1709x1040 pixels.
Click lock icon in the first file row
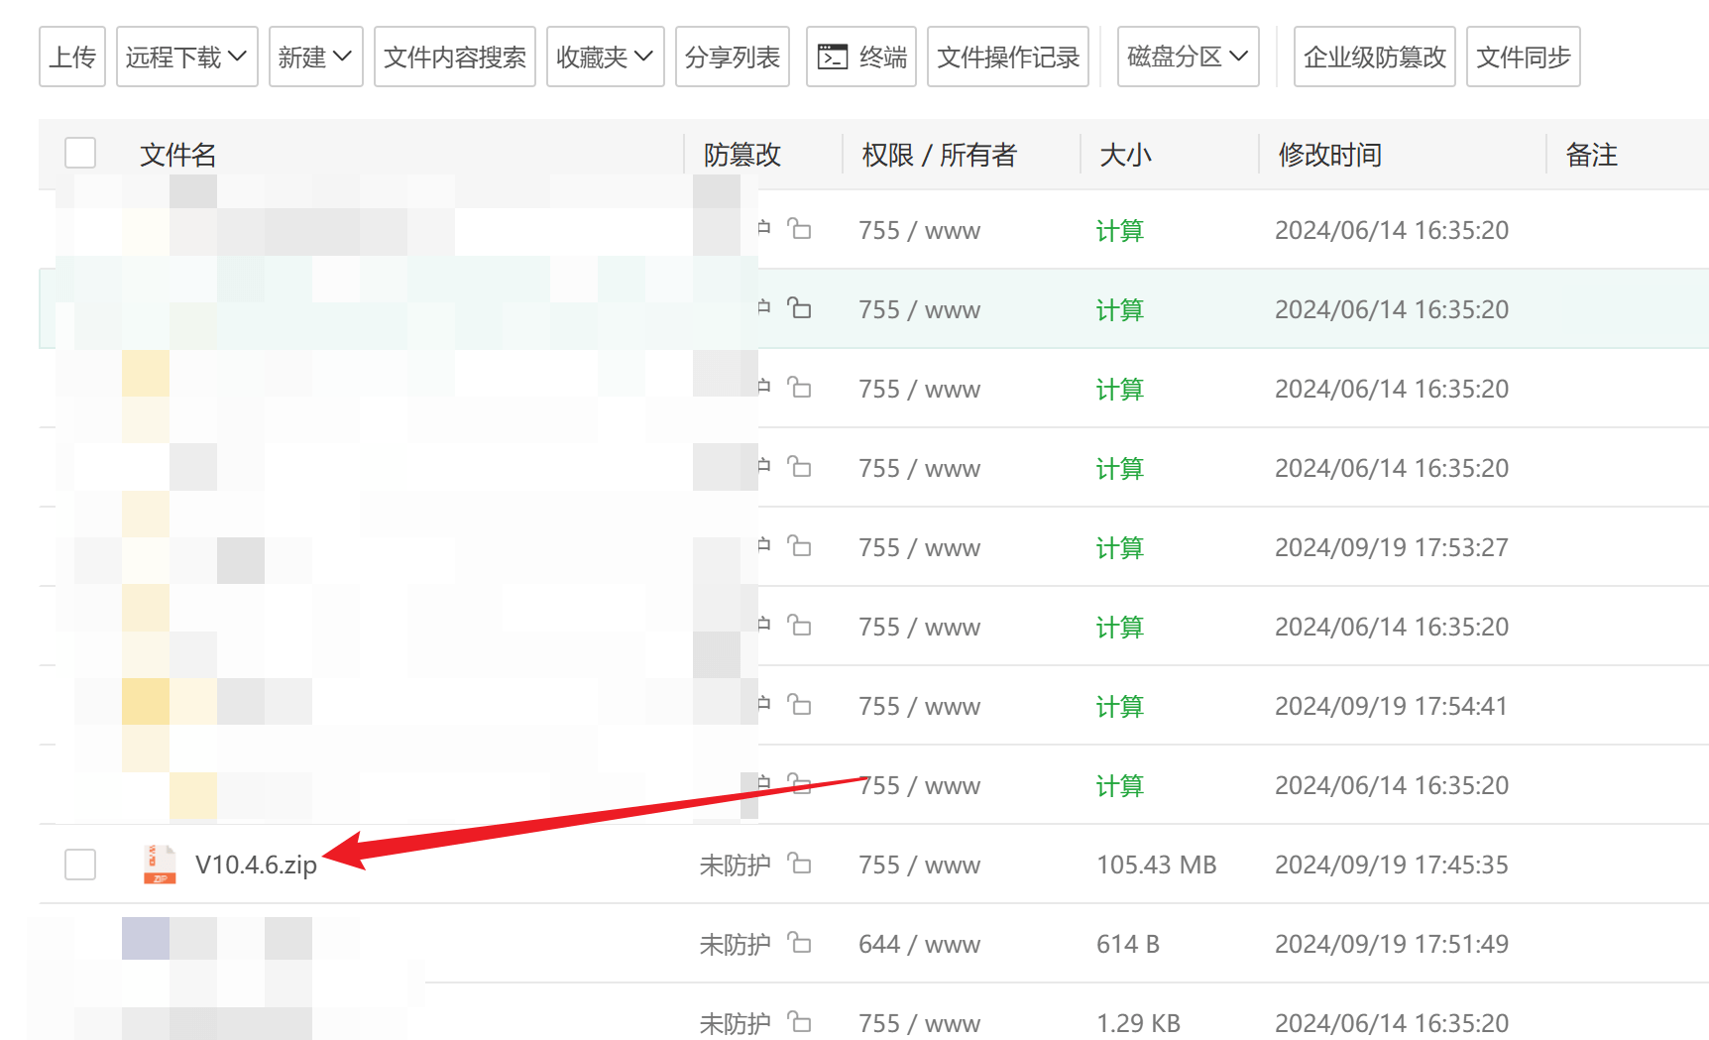(799, 229)
